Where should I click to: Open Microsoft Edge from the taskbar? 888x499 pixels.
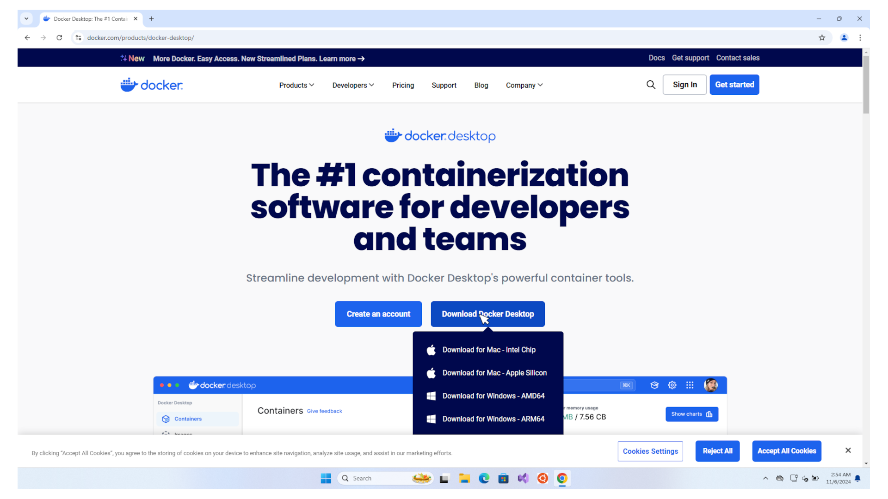pyautogui.click(x=484, y=478)
